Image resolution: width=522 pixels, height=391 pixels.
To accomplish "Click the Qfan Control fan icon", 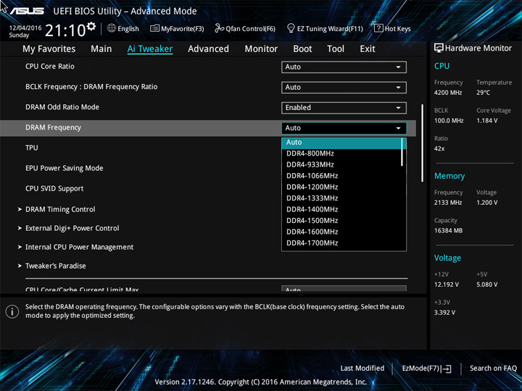I will click(219, 28).
